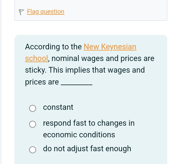Image resolution: width=180 pixels, height=164 pixels.
Task: Open the Flag question link
Action: click(46, 12)
